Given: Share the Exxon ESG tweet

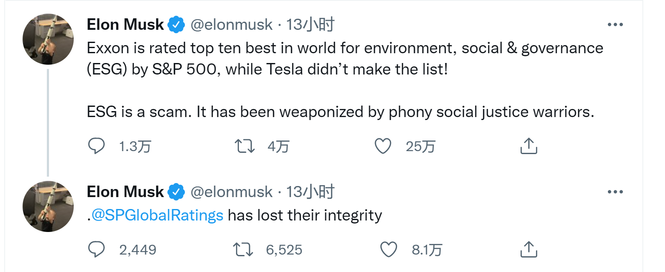Looking at the screenshot, I should pos(528,146).
